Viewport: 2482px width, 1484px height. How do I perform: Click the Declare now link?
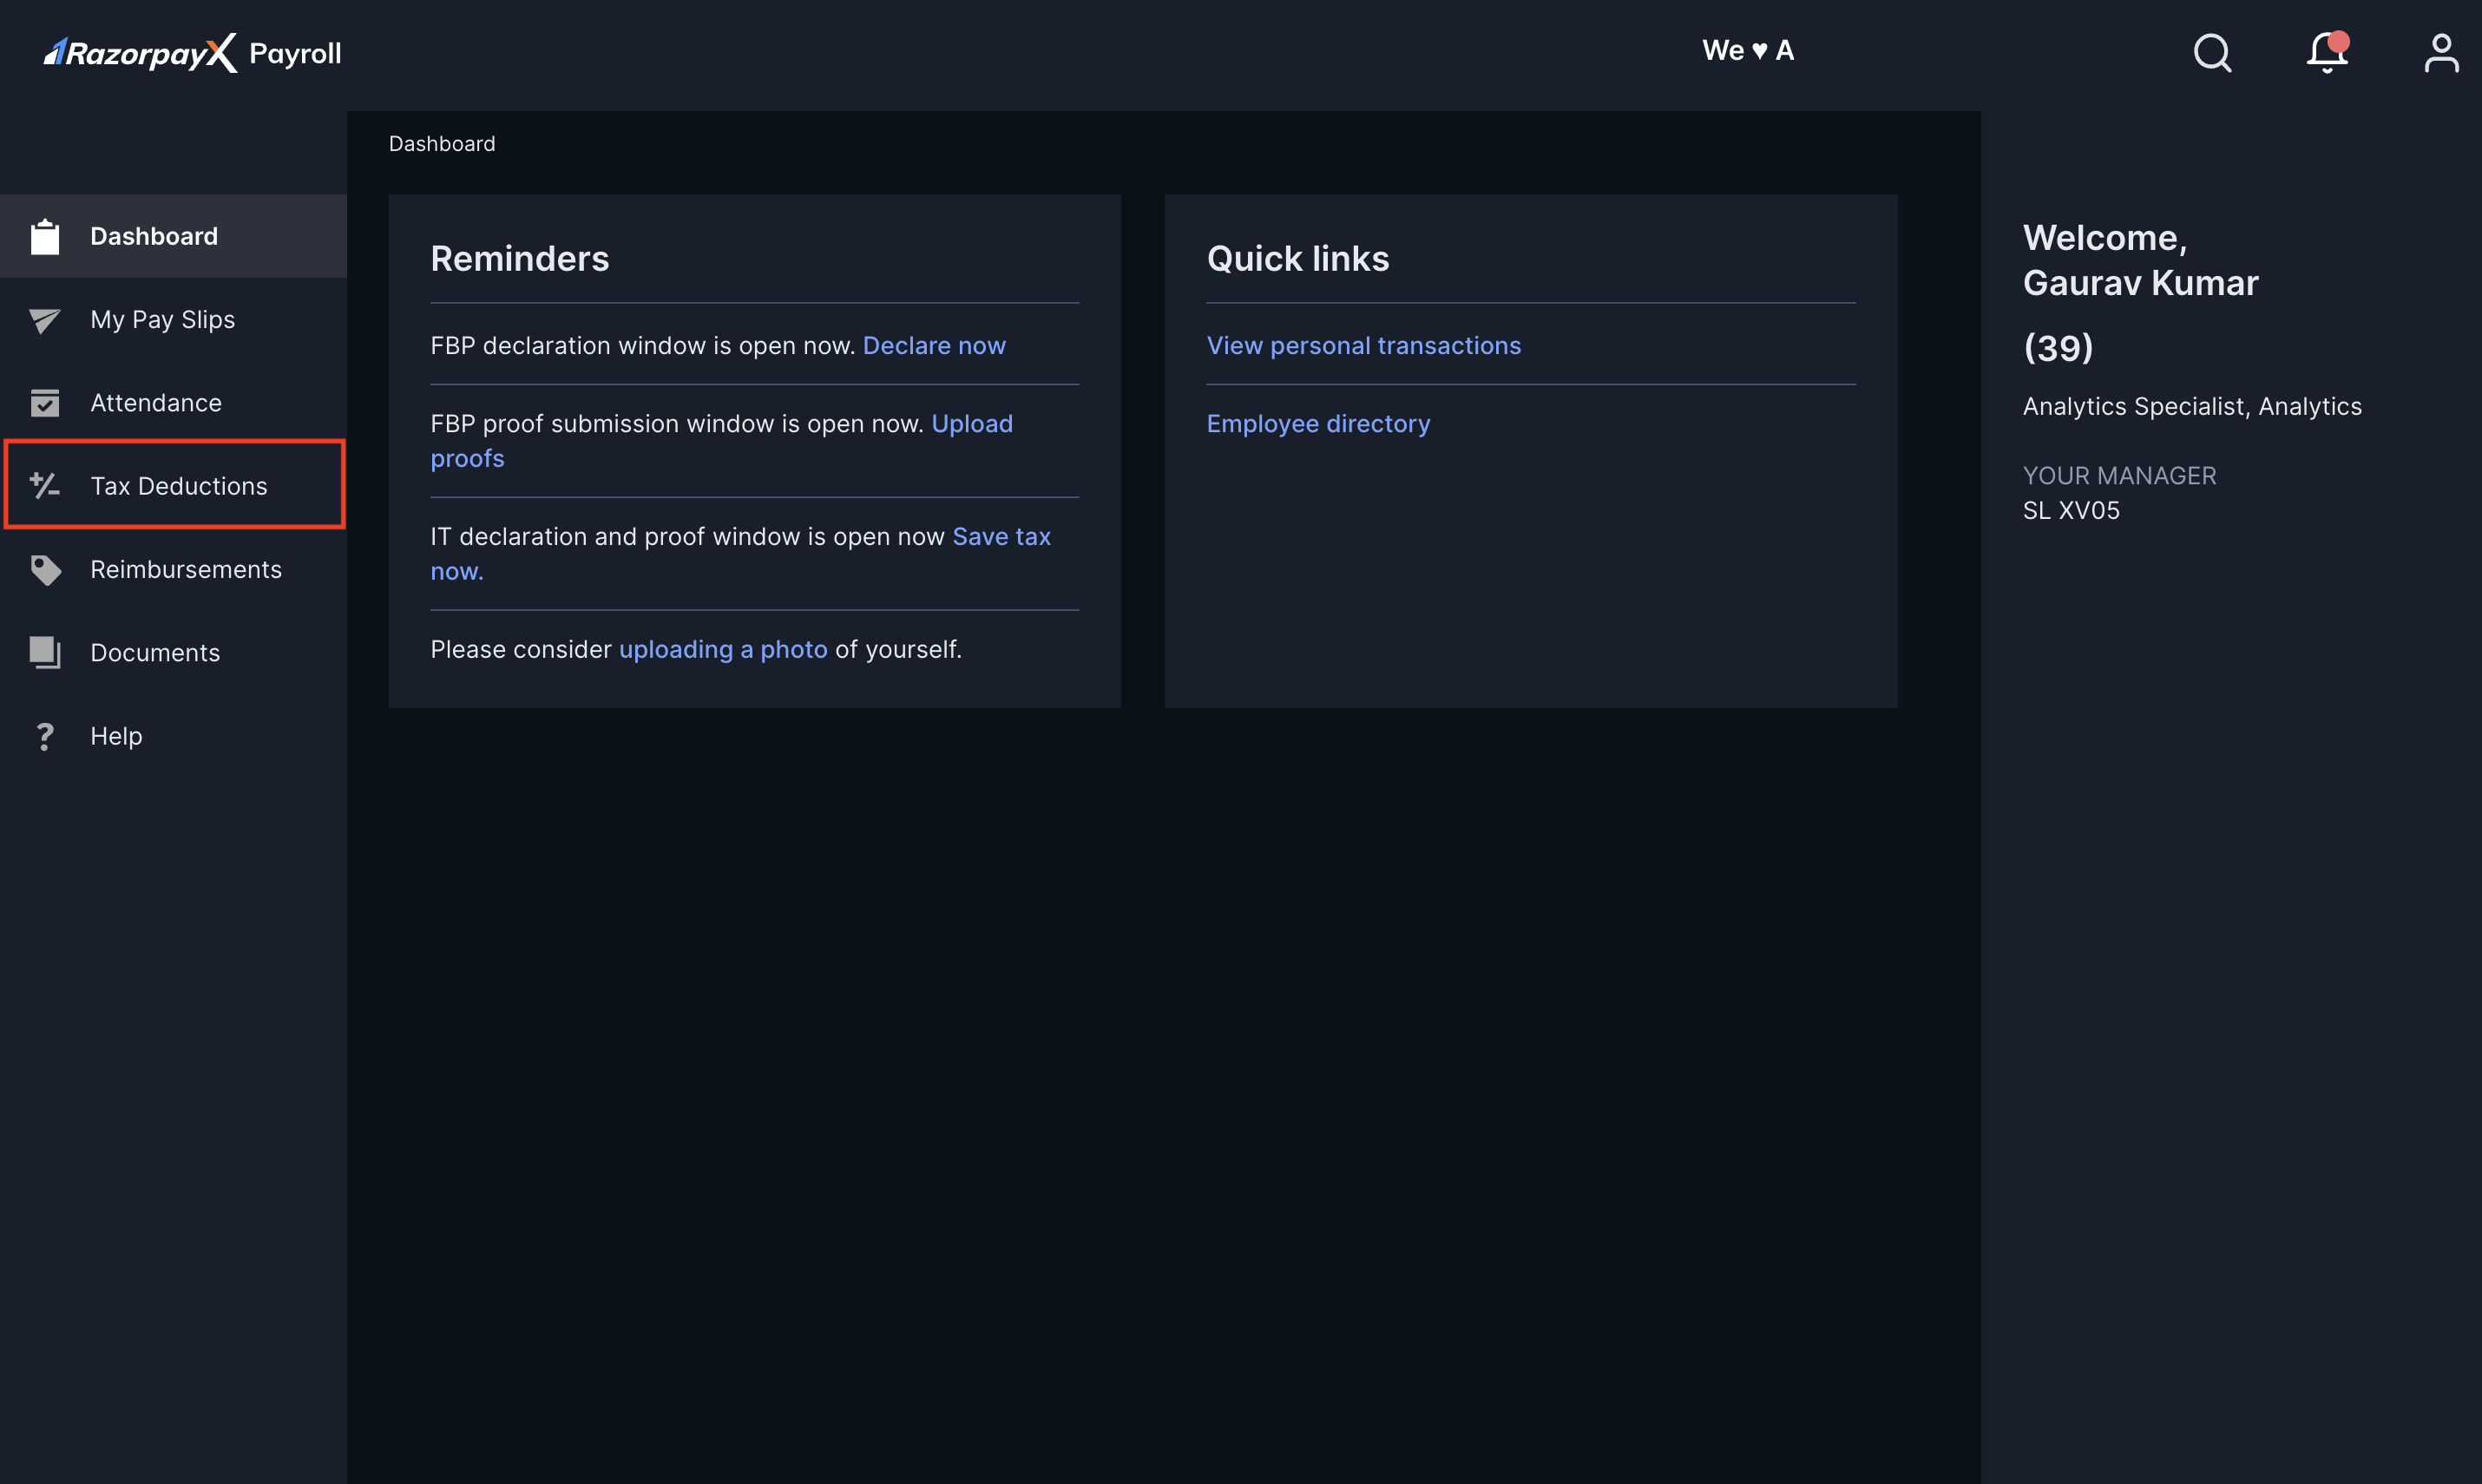click(x=934, y=346)
